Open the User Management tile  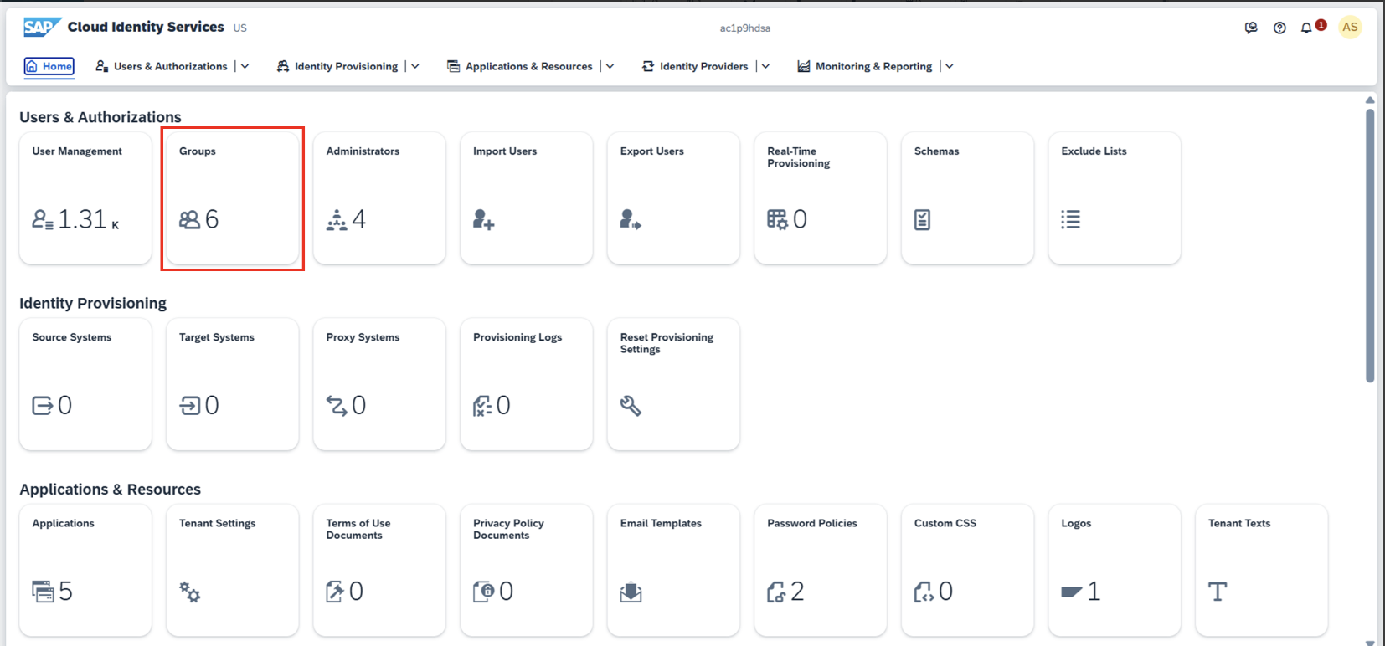85,198
